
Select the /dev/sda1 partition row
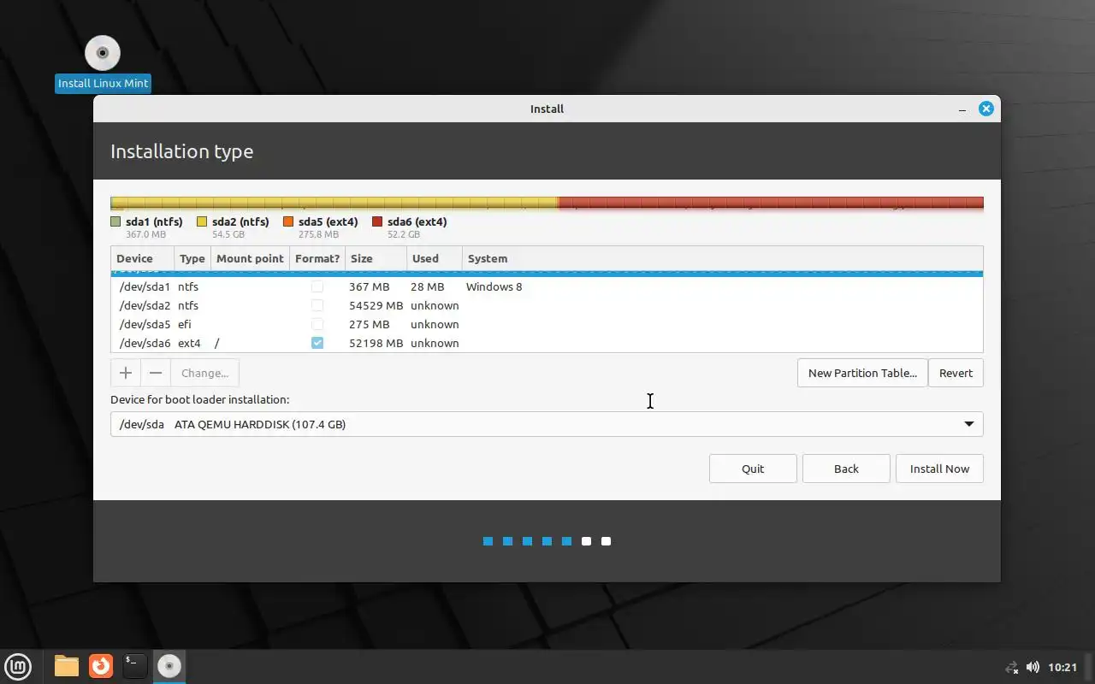(547, 286)
